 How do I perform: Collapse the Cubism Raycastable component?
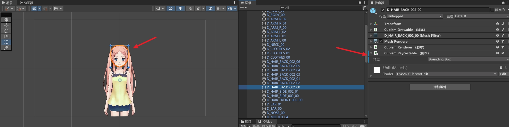(371, 53)
